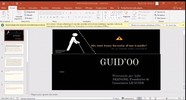
Task: Open the Sélectionner dropdown
Action: [161, 18]
